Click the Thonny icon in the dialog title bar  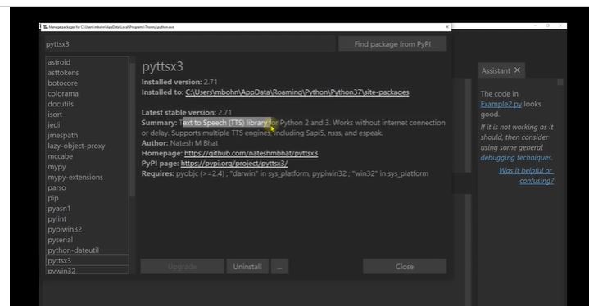45,27
